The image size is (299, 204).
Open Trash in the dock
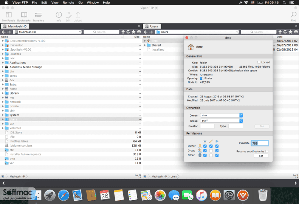pos(263,195)
